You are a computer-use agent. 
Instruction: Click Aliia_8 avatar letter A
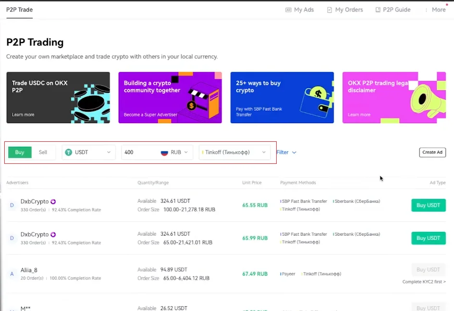12,274
